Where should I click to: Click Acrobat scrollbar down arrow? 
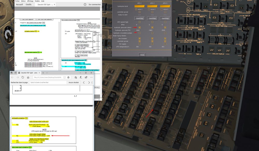click(101, 97)
